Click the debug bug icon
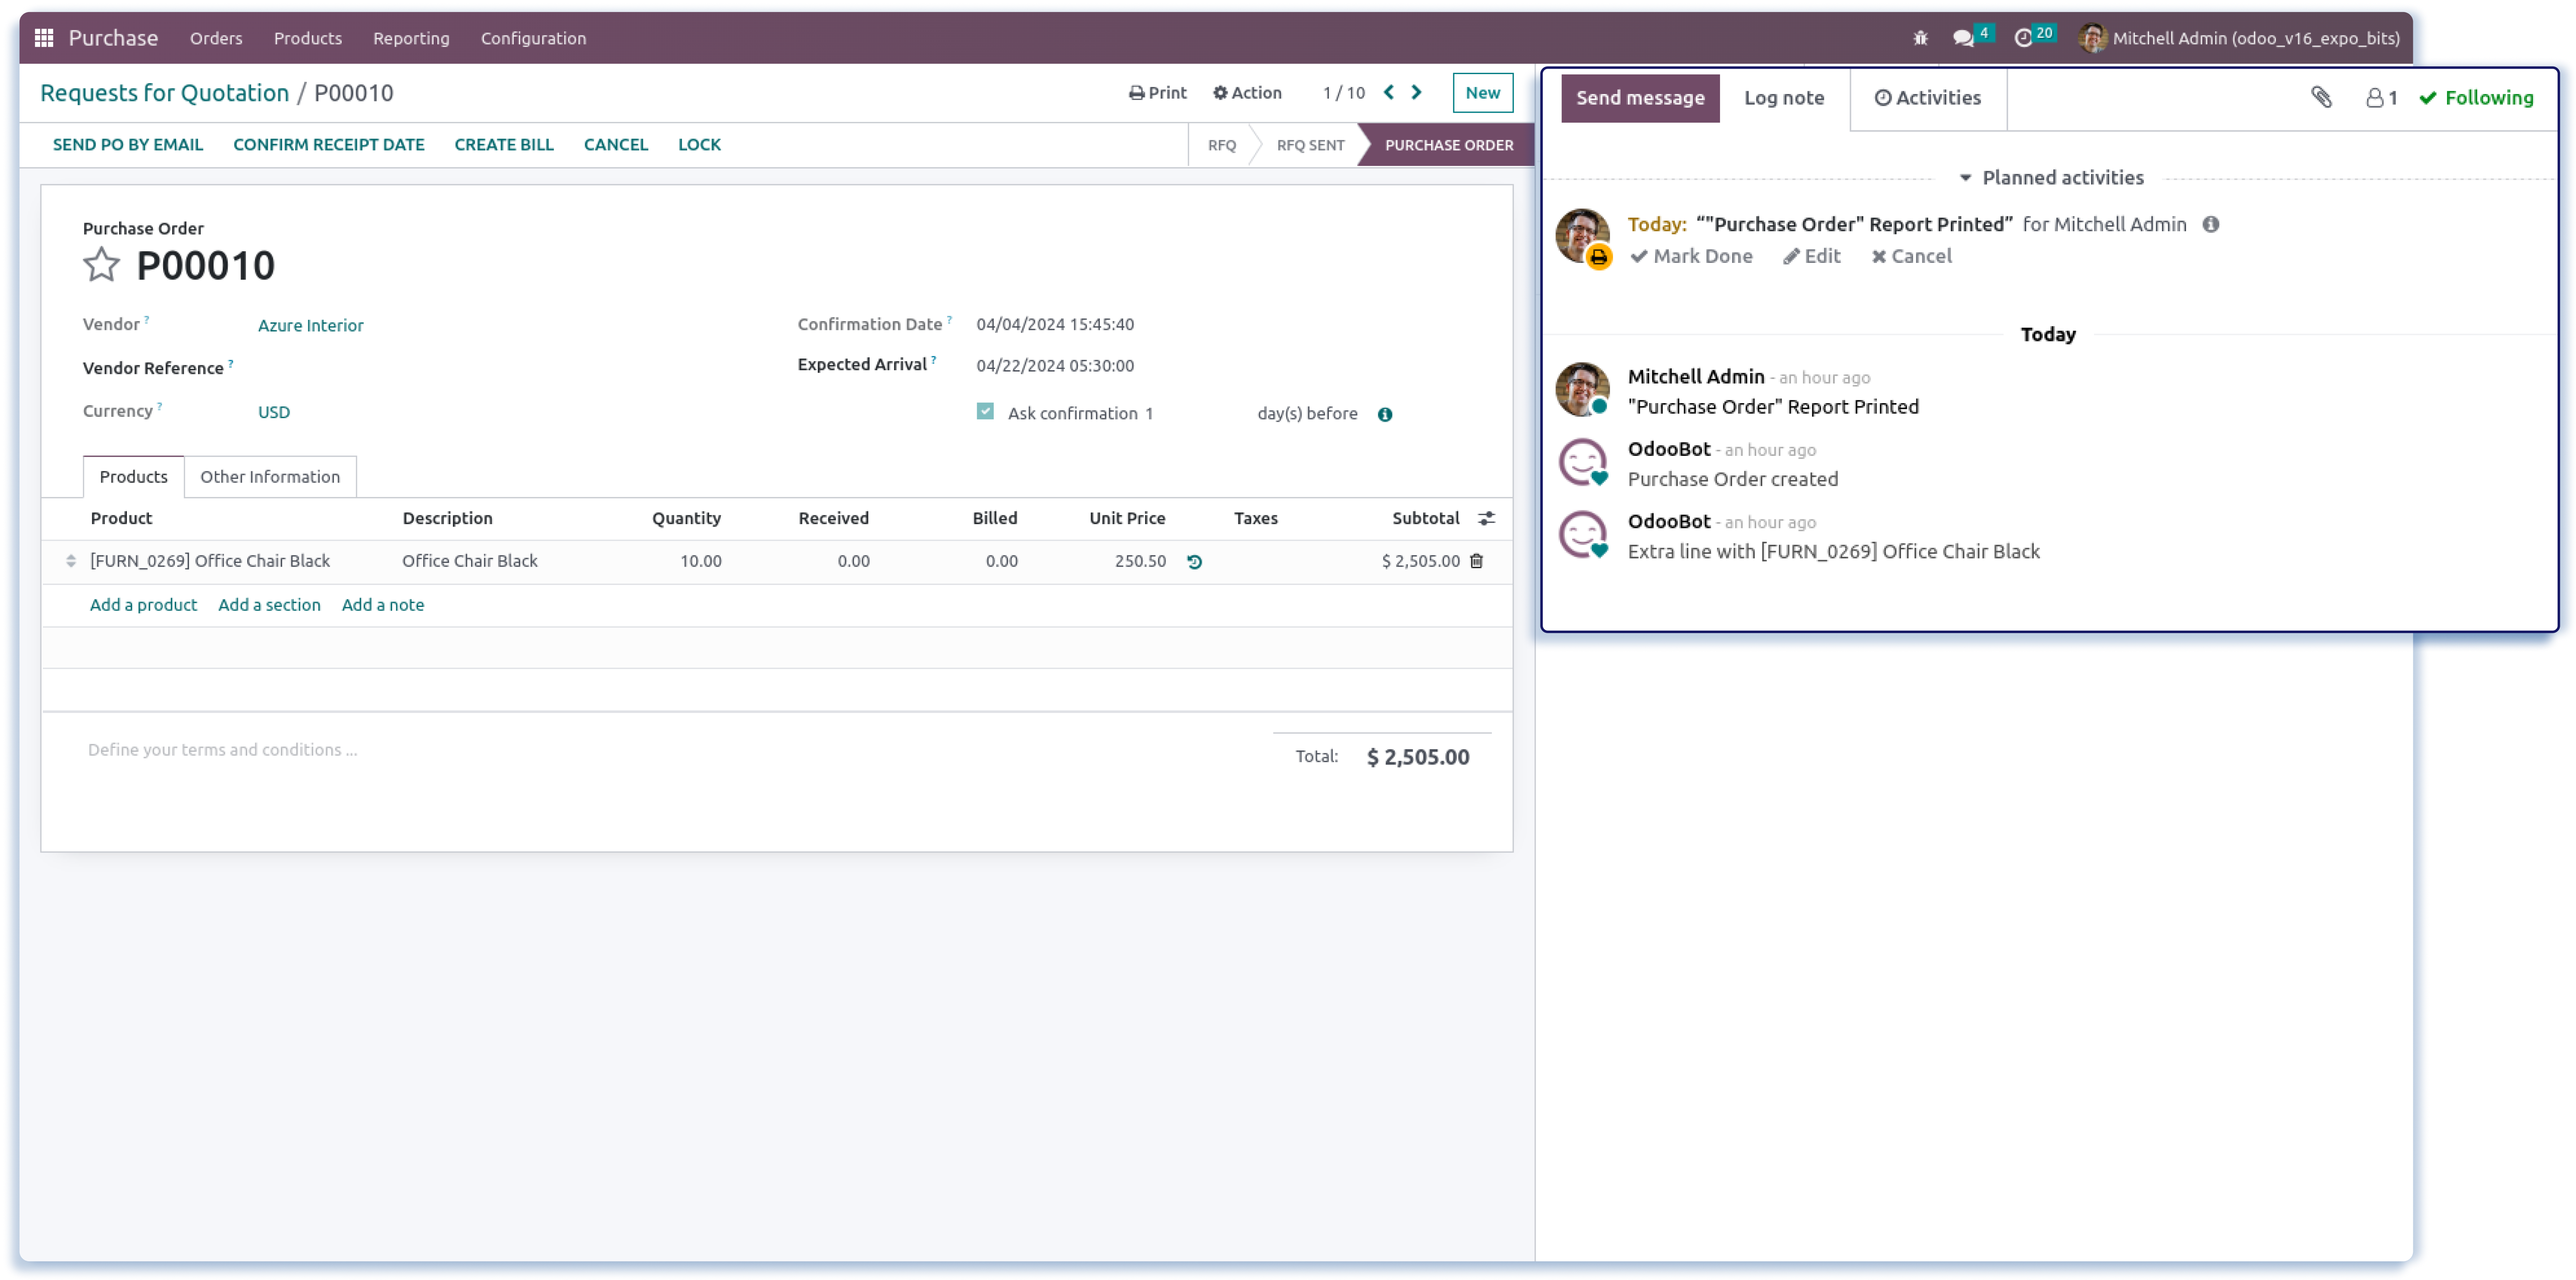This screenshot has width=2576, height=1280. tap(1920, 38)
